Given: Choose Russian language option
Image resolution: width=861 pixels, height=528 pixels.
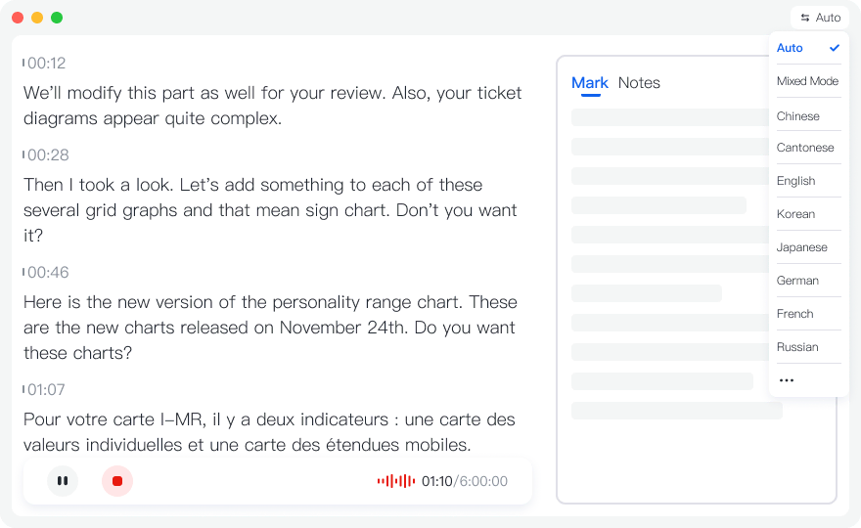Looking at the screenshot, I should [x=797, y=347].
